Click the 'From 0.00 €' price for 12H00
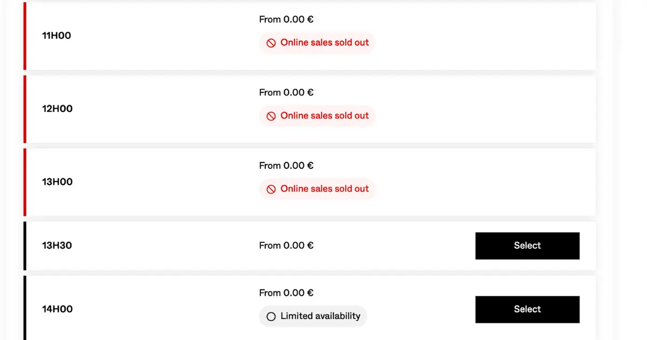The width and height of the screenshot is (647, 340). [286, 92]
